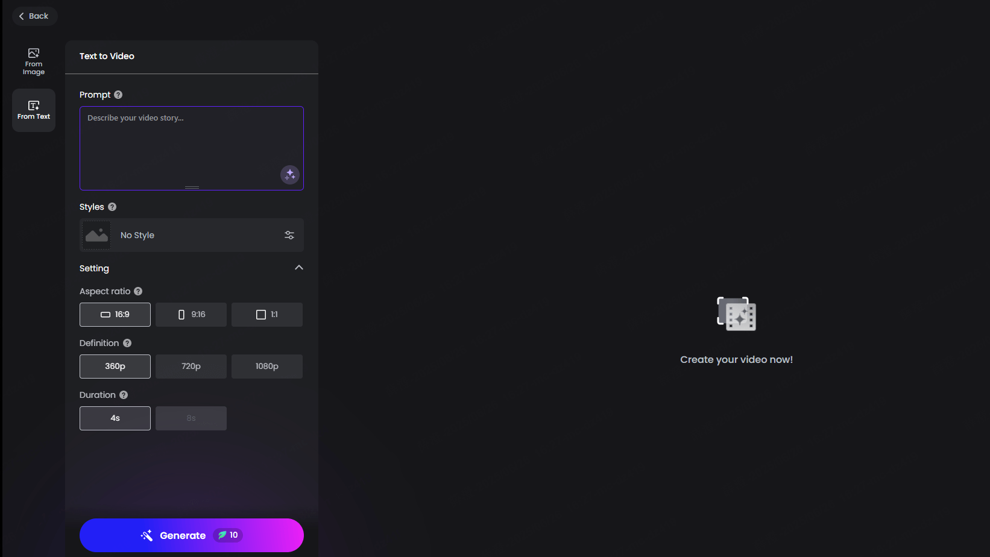Choose the 1:1 square aspect ratio

coord(267,315)
